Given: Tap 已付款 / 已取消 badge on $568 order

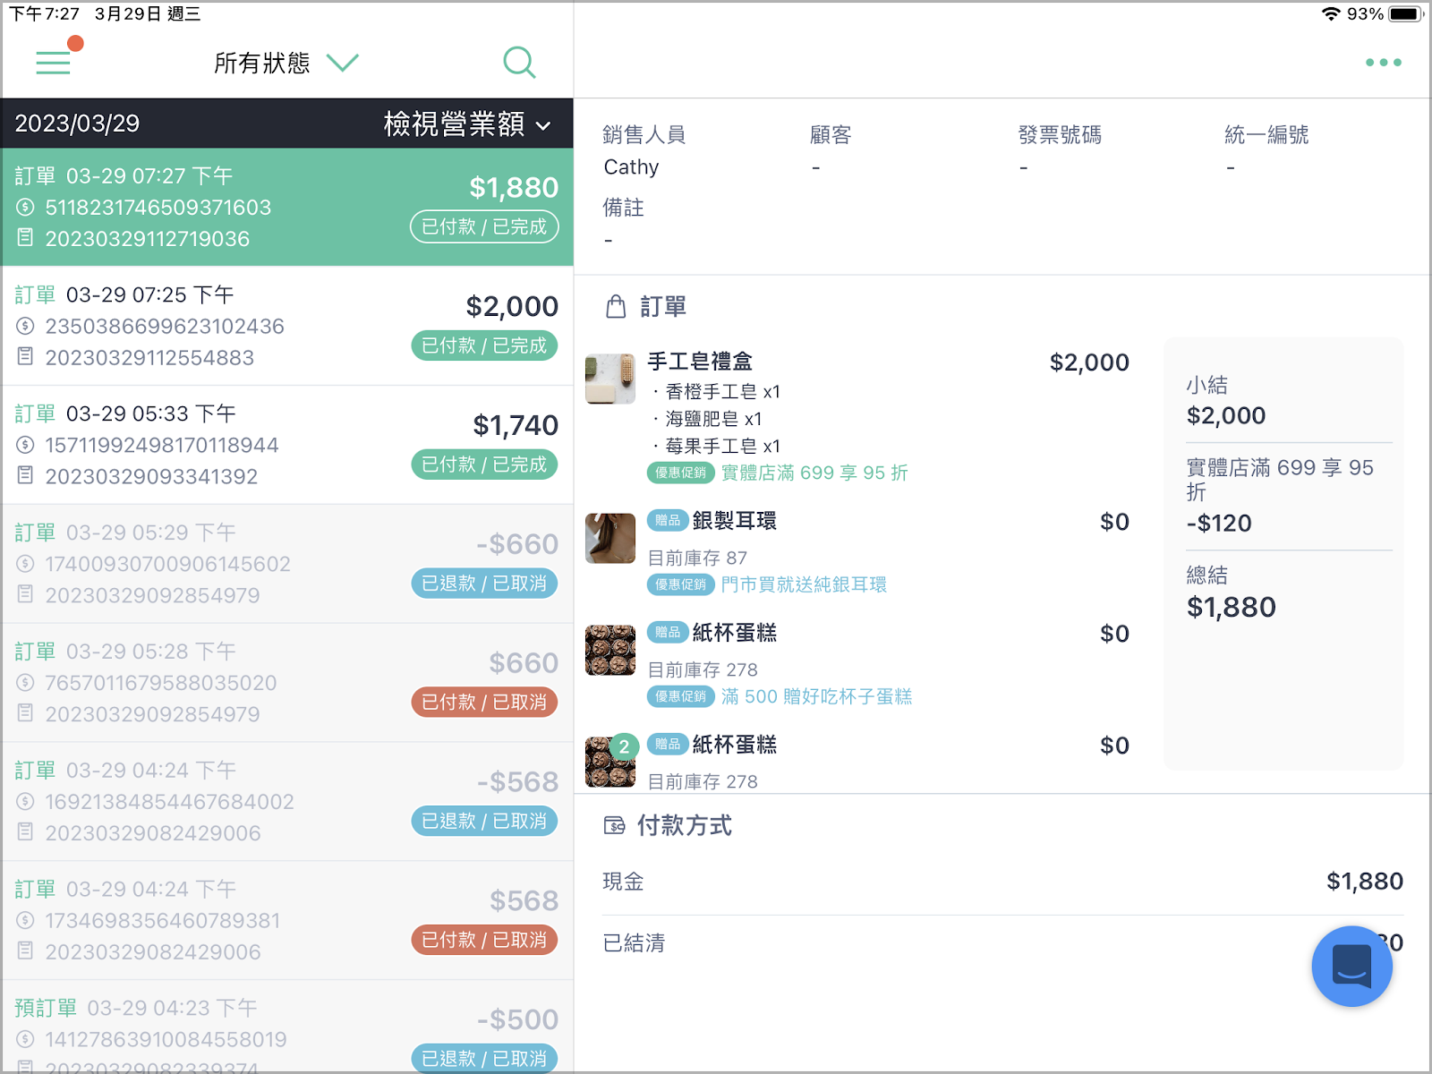Looking at the screenshot, I should coord(484,940).
